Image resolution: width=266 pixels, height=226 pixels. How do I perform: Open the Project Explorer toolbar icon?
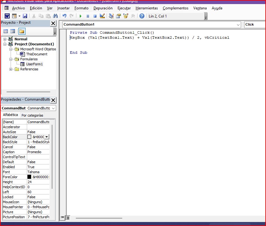(x=111, y=16)
